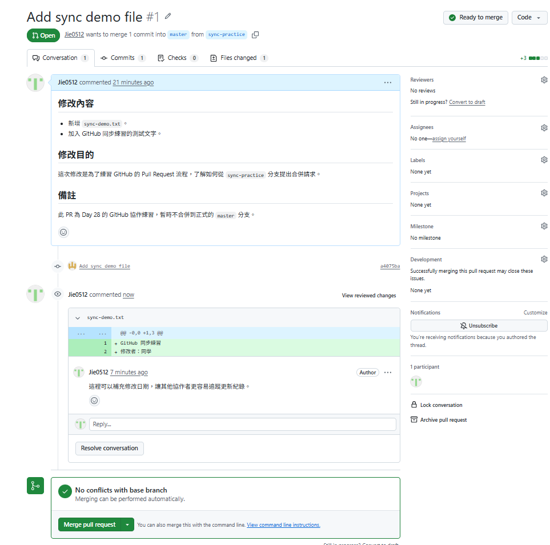This screenshot has width=550, height=545.
Task: Switch to the Files changed tab
Action: (239, 58)
